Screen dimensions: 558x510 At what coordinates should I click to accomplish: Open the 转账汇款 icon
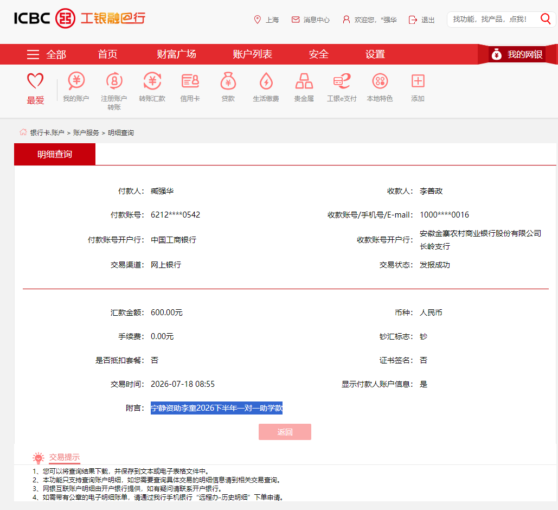tap(152, 81)
